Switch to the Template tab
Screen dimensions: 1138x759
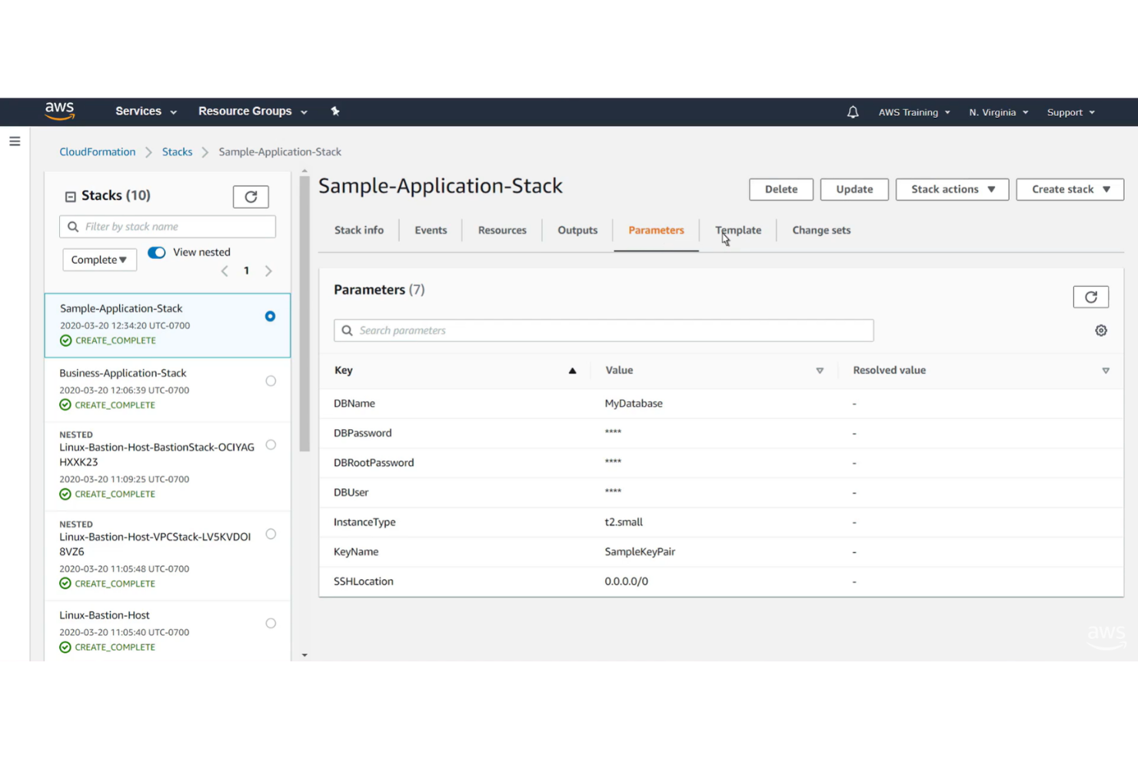click(x=737, y=230)
